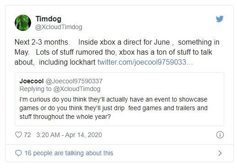This screenshot has height=168, width=237.
Task: Click the Timdog display name
Action: click(x=48, y=19)
